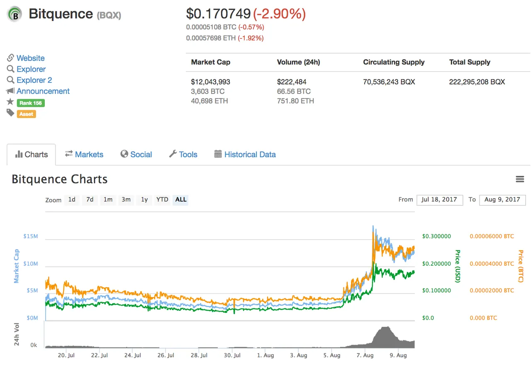Click the magnifier icon beside Explorer
Screen dimensions: 531x365
[x=10, y=69]
